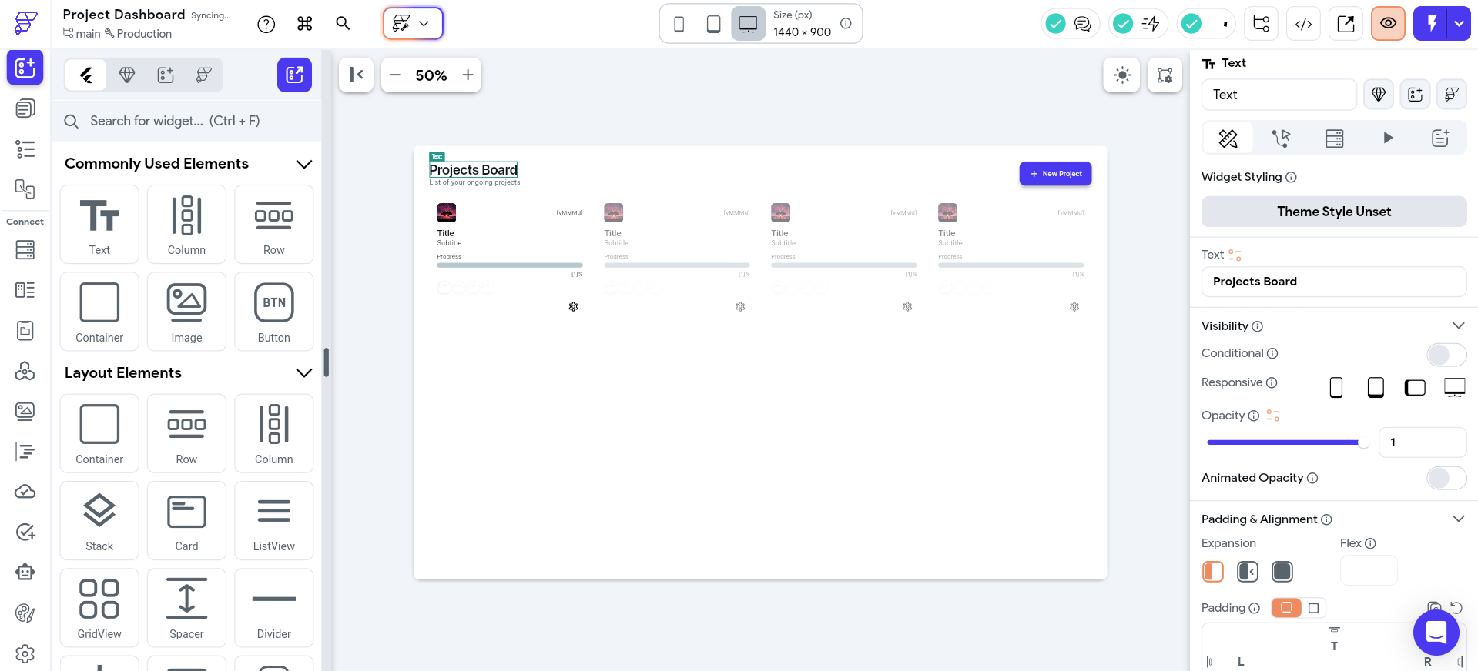The height and width of the screenshot is (671, 1478).
Task: Collapse Commonly Used Elements section
Action: tap(304, 164)
